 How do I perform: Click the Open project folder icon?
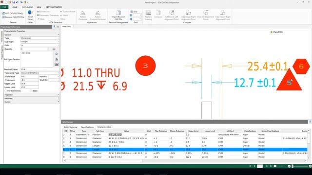[x=10, y=2]
